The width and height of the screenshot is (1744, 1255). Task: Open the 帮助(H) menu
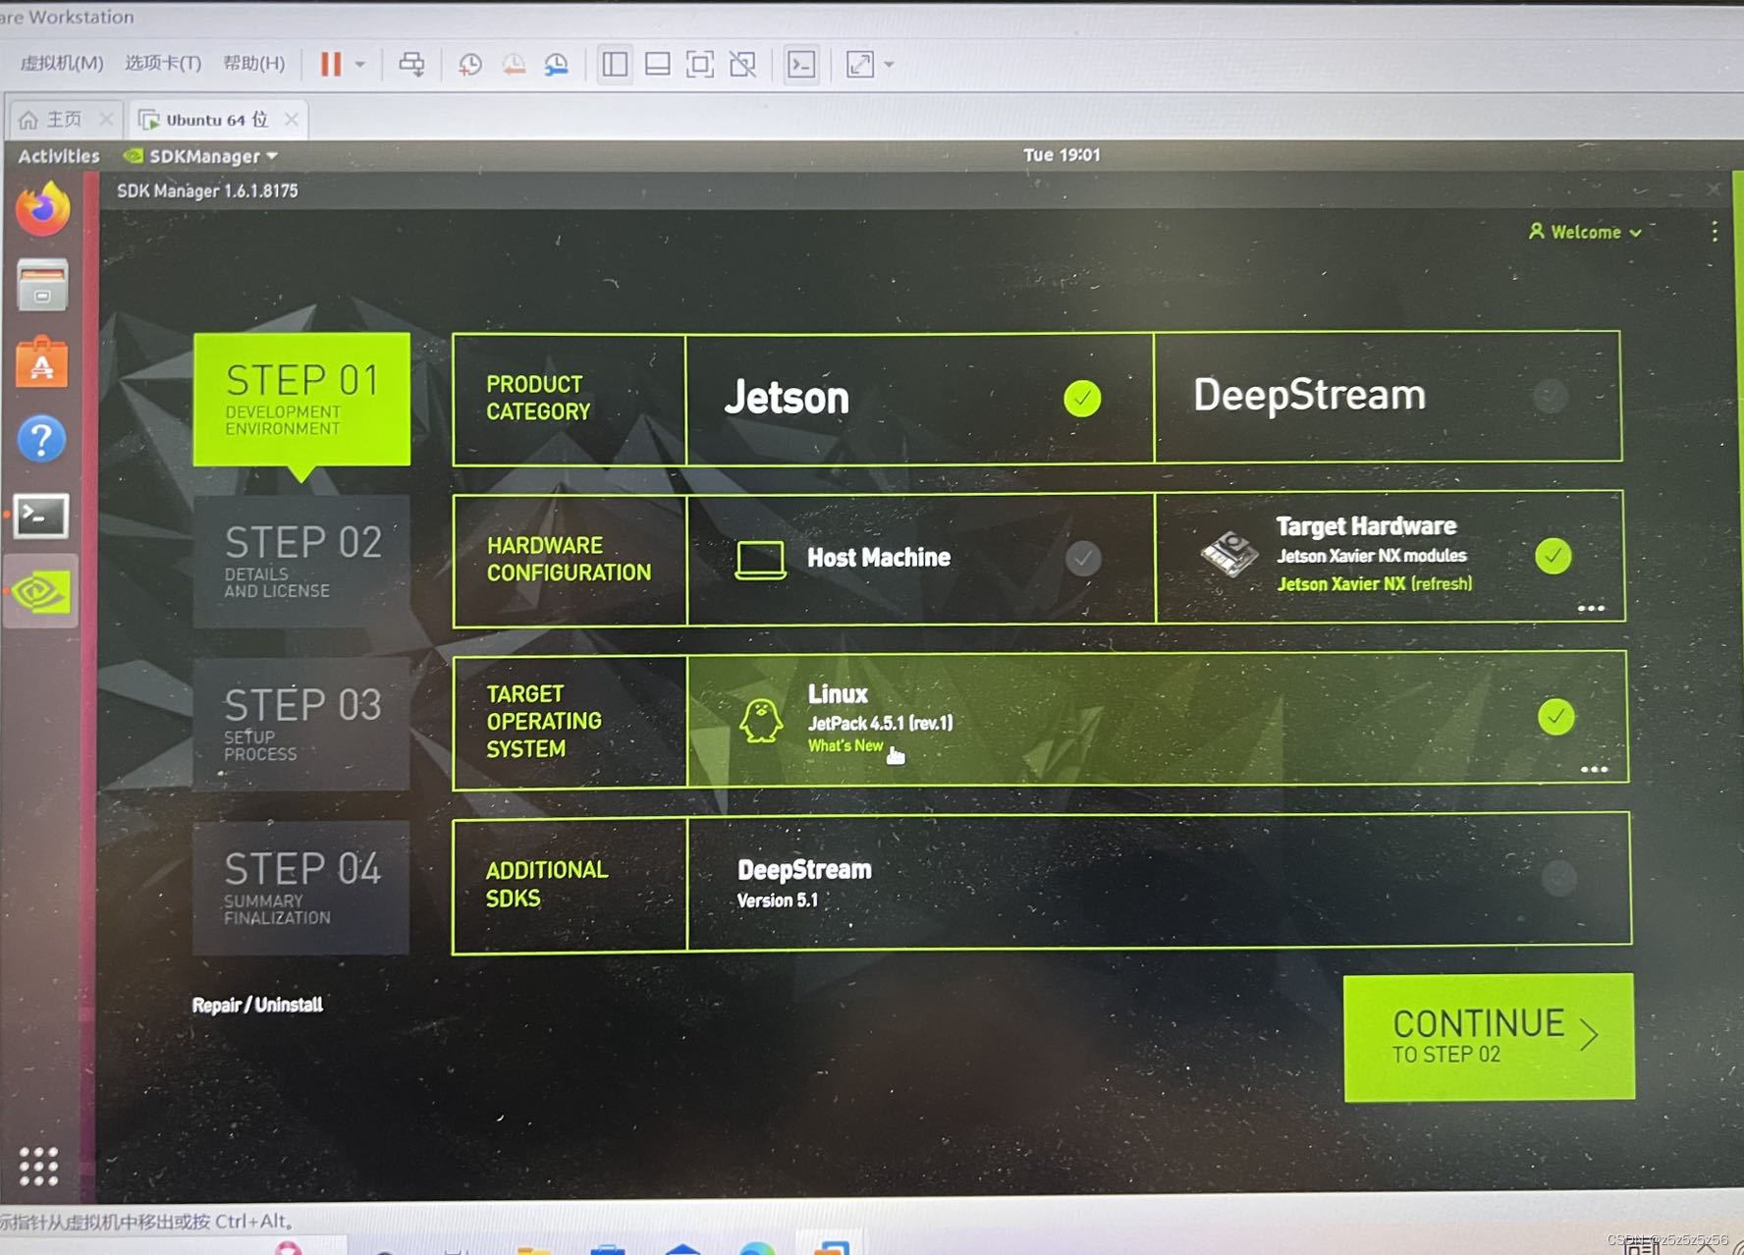[x=254, y=63]
